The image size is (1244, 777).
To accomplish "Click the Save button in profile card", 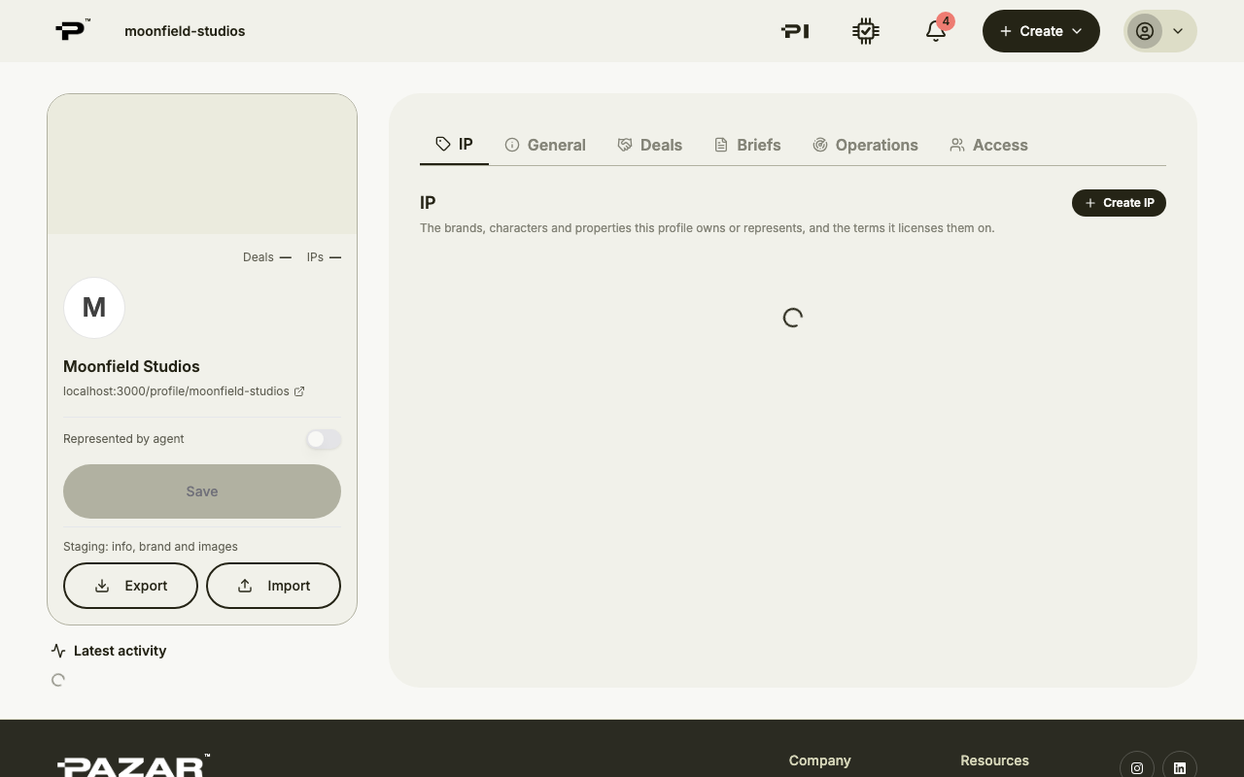I will coord(202,491).
